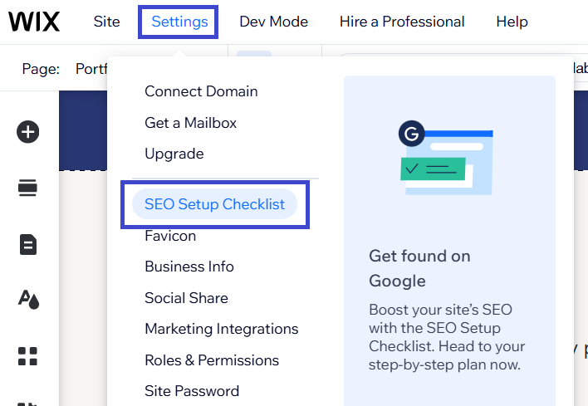Open the Pages and Menu icon

tap(28, 244)
